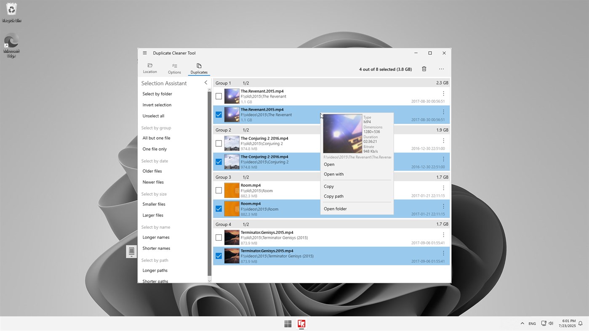The width and height of the screenshot is (589, 331).
Task: Select Open folder in the context menu
Action: coord(335,209)
